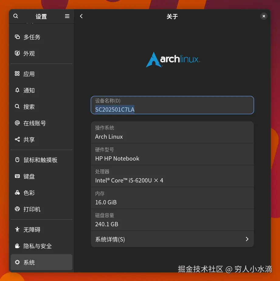Click the keyboard icon beside 键盘
This screenshot has height=281, width=280.
point(17,176)
